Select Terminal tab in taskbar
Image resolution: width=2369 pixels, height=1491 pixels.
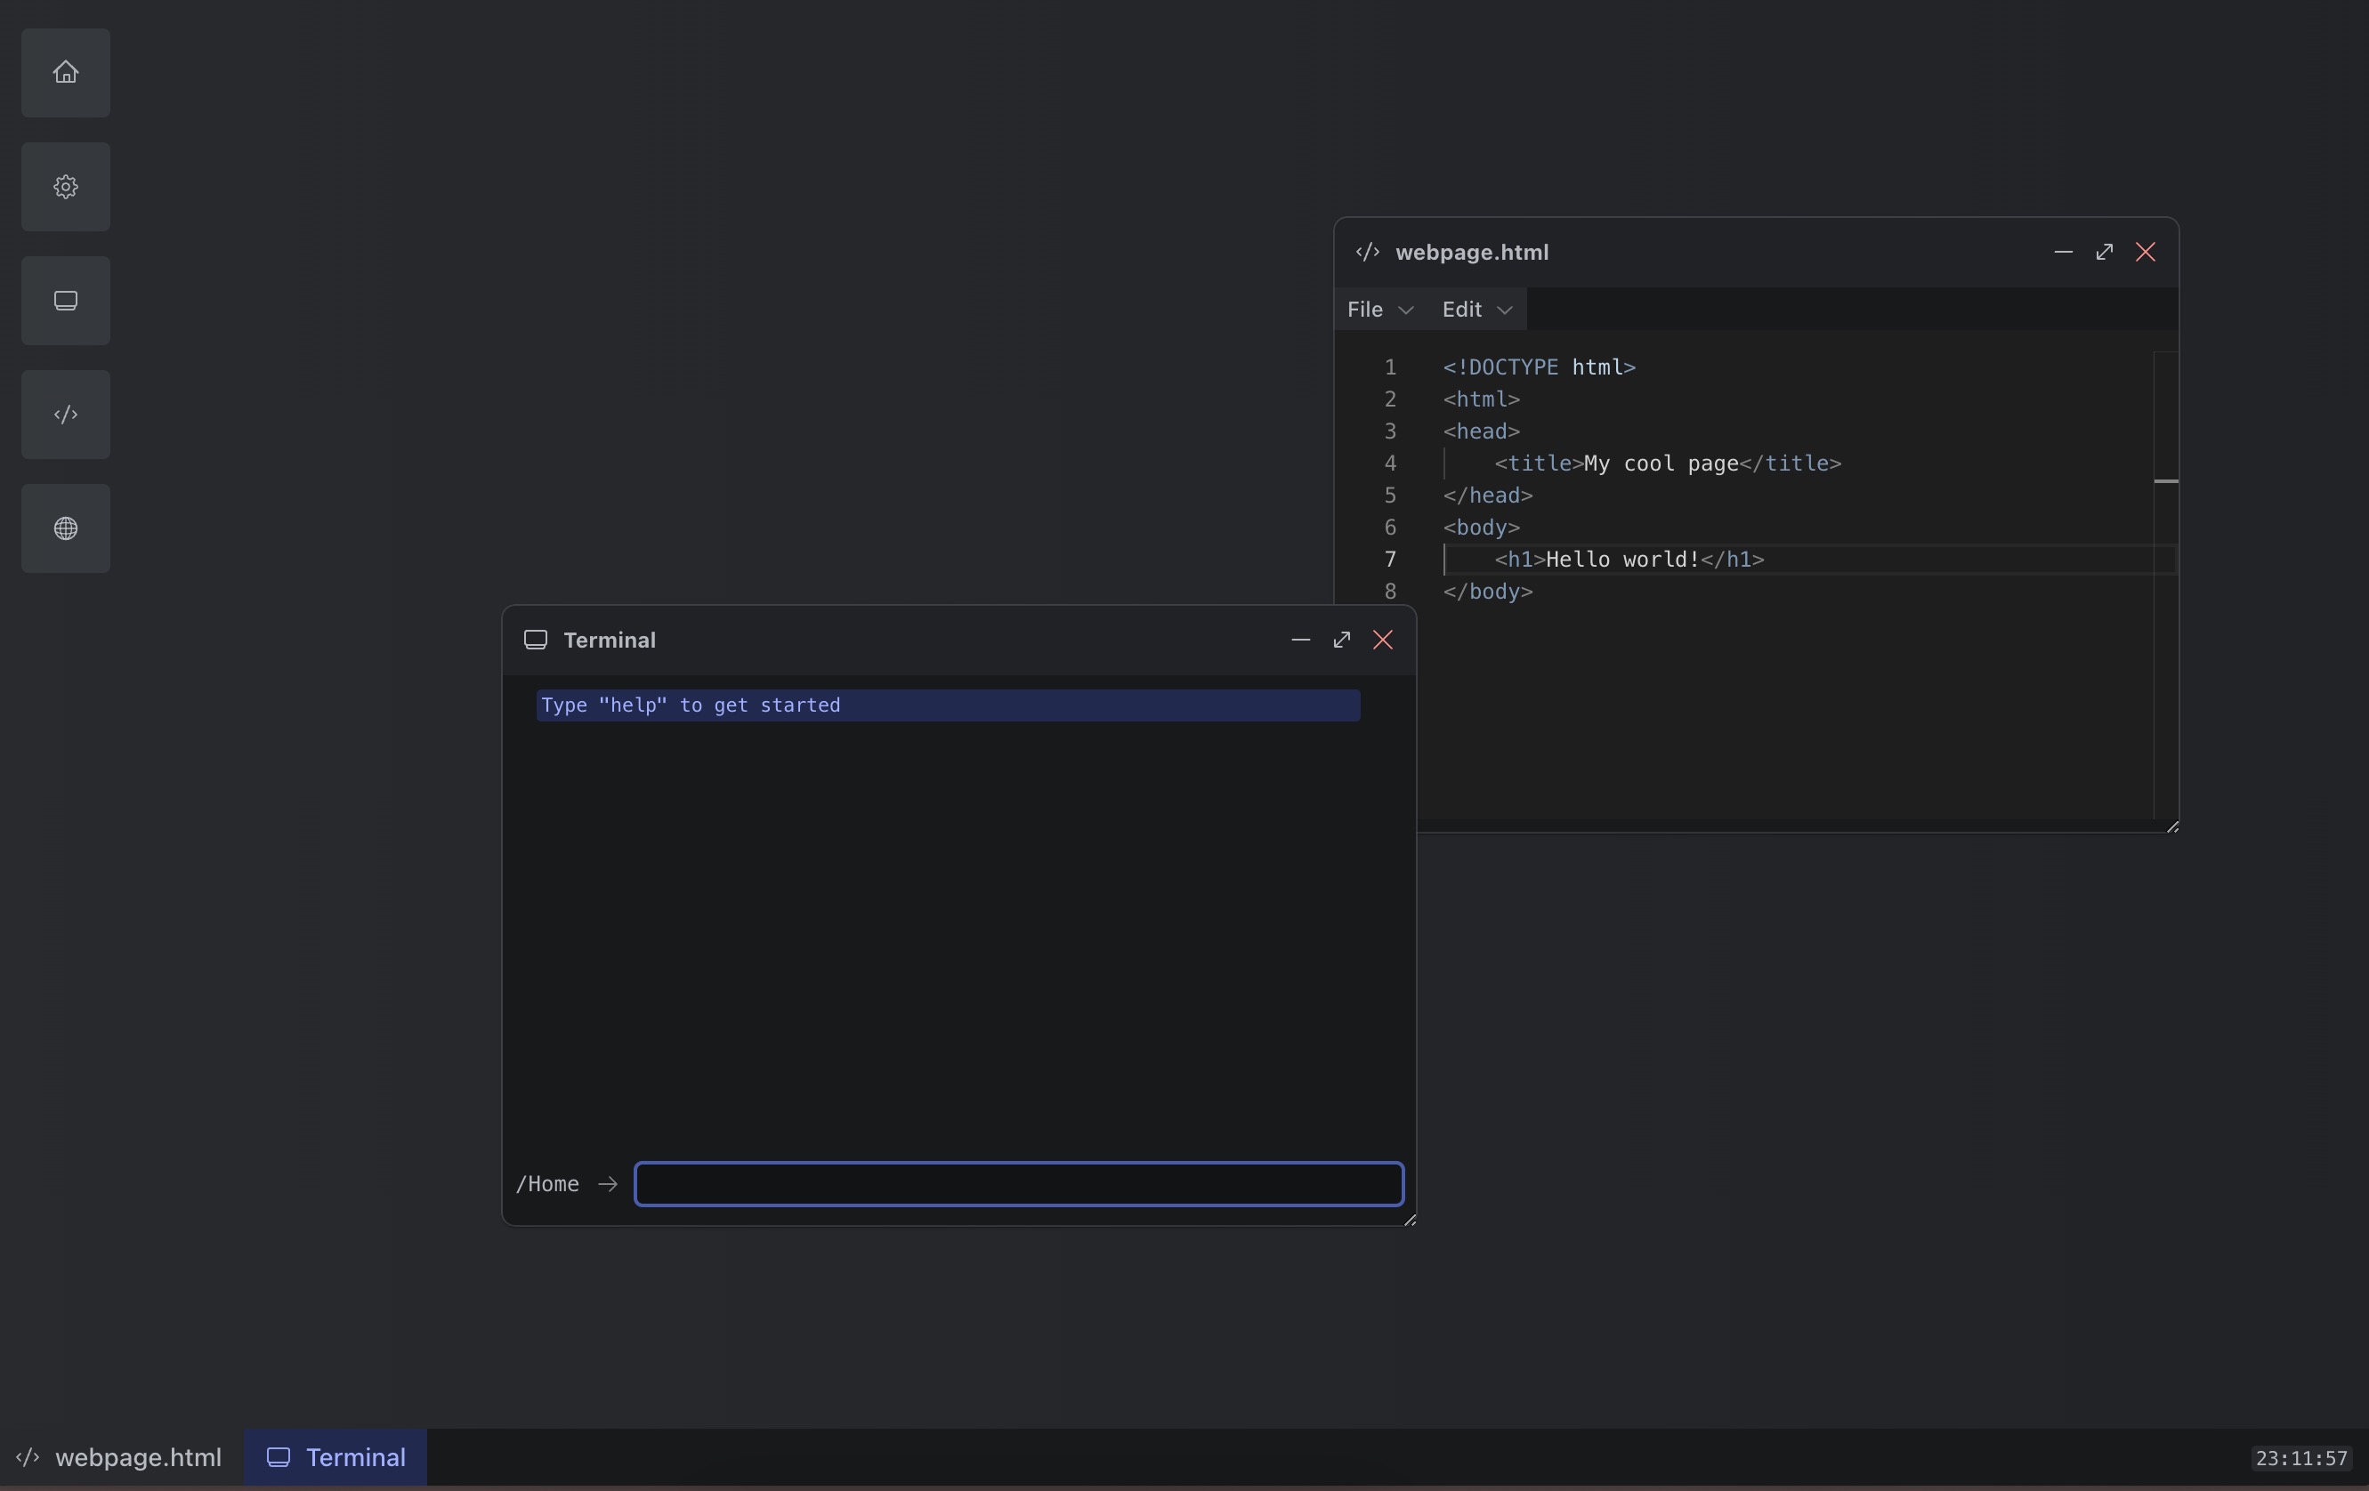click(x=336, y=1457)
